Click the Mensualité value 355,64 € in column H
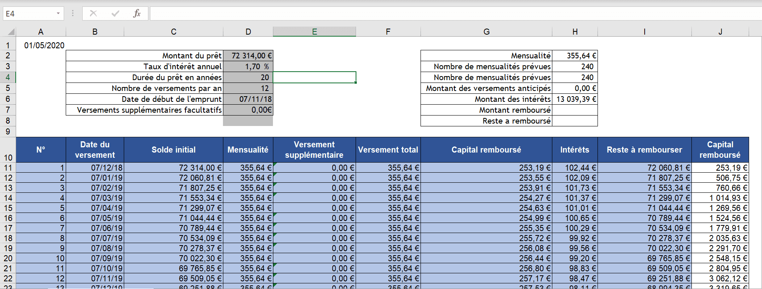Screen dimensions: 762x289 click(x=575, y=56)
